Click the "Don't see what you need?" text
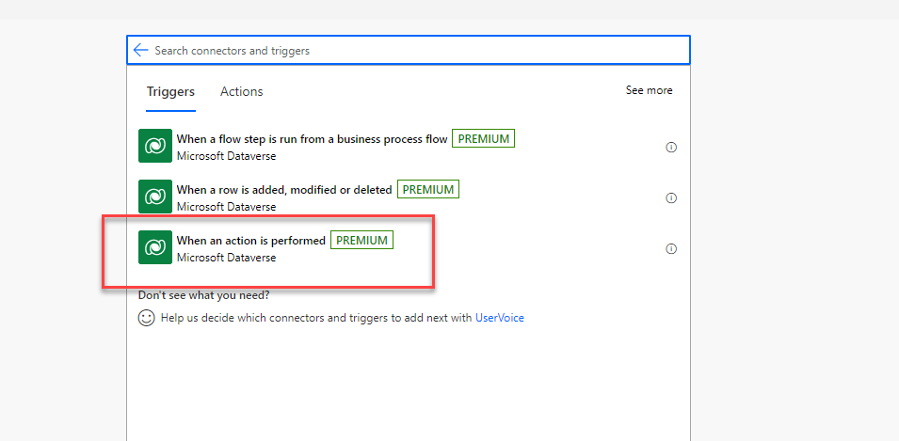The width and height of the screenshot is (899, 441). tap(203, 295)
